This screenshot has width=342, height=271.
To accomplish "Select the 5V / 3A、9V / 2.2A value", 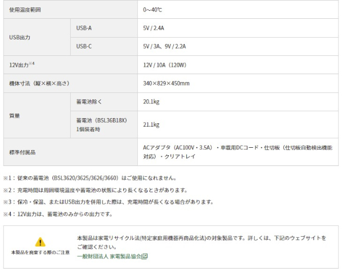I will (165, 46).
